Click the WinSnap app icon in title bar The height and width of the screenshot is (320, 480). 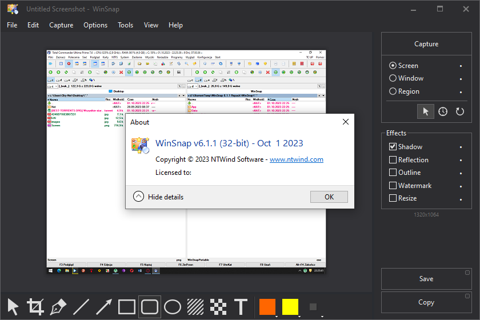pyautogui.click(x=13, y=9)
